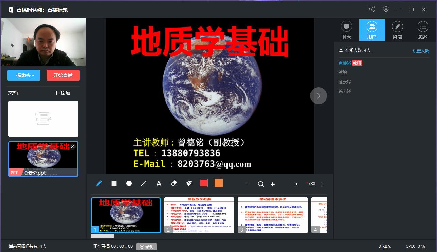Viewport: 437px width, 252px height.
Task: Select the circle shape tool
Action: [x=129, y=184]
